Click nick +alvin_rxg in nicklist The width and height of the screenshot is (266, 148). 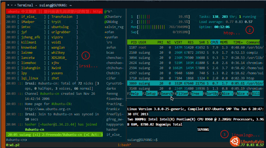(114, 27)
